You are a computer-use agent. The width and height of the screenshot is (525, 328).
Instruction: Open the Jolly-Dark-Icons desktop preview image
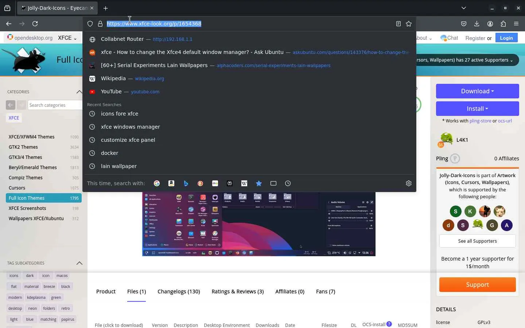[x=259, y=224]
